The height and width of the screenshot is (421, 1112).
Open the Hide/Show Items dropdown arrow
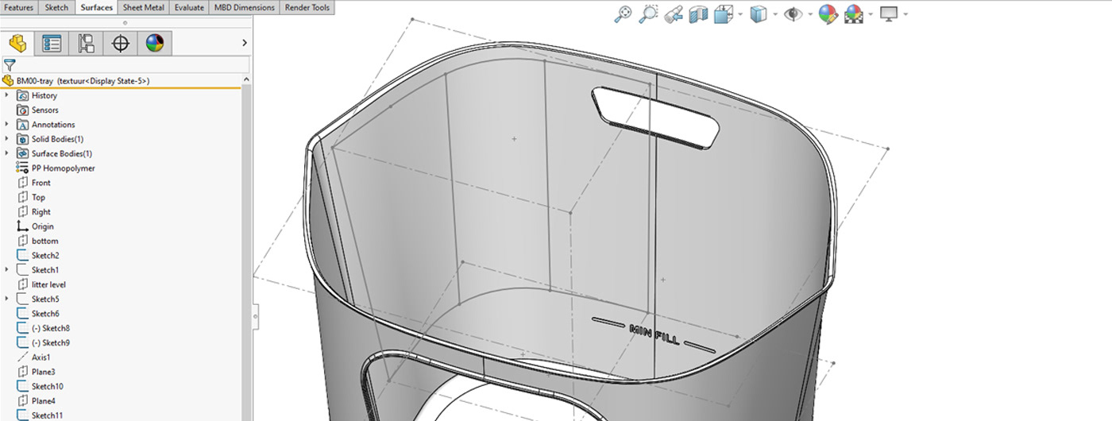pos(809,14)
